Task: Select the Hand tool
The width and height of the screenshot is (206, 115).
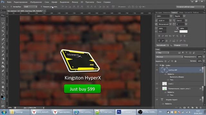Action: coord(3,87)
